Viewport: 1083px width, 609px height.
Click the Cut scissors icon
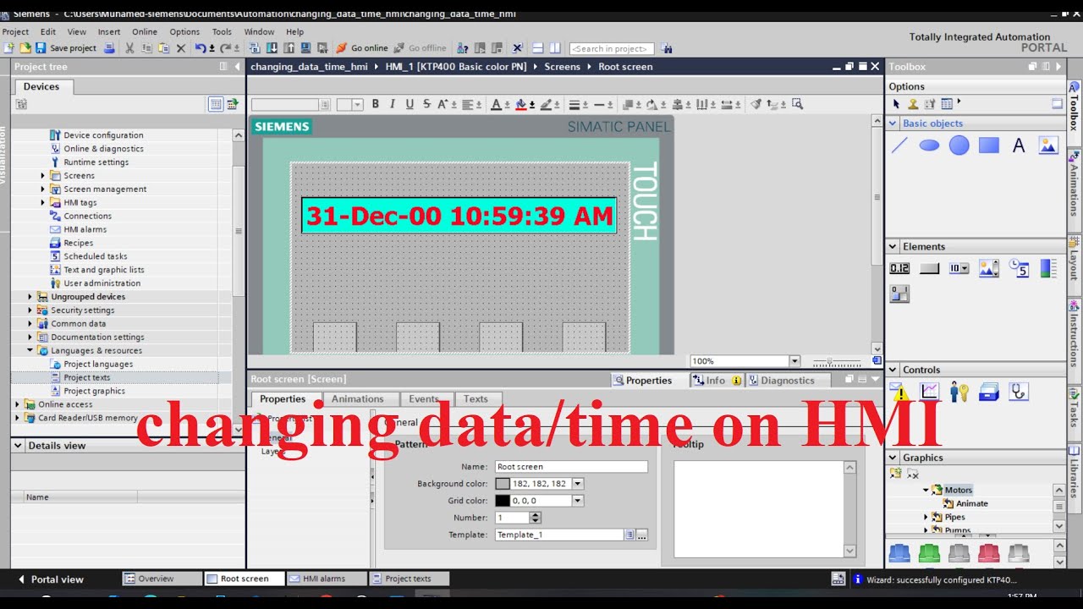point(129,48)
